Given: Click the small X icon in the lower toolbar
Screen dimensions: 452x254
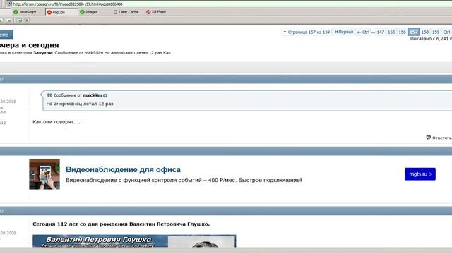Looking at the screenshot, I should (x=27, y=20).
